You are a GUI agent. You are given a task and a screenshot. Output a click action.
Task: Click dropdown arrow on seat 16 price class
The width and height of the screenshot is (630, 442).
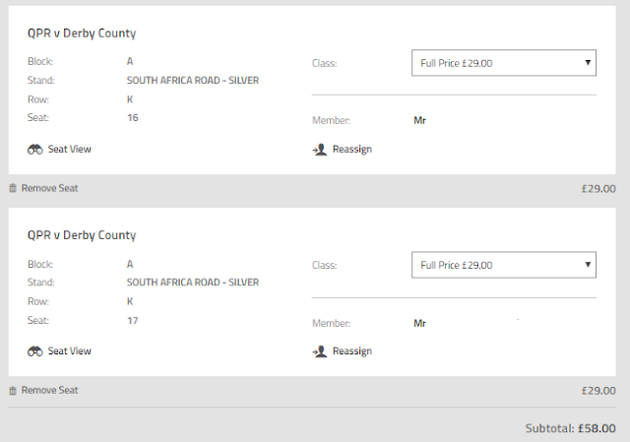[x=588, y=63]
